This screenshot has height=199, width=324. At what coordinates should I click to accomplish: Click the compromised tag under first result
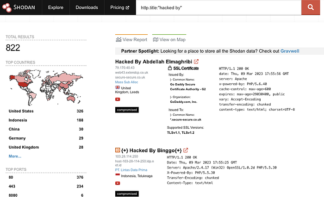click(x=127, y=110)
